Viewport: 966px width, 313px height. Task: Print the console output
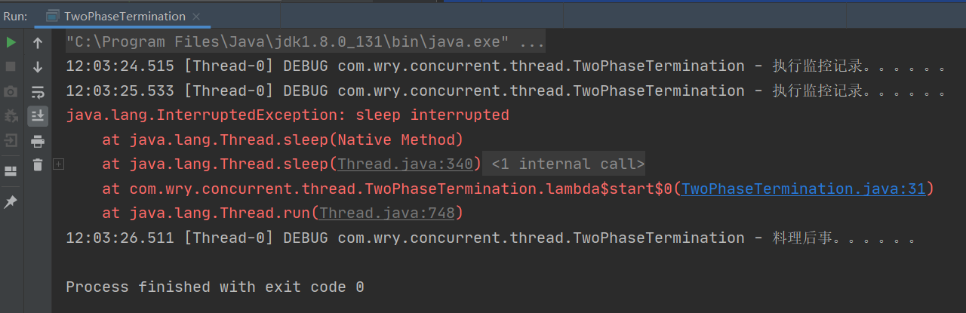pyautogui.click(x=38, y=141)
